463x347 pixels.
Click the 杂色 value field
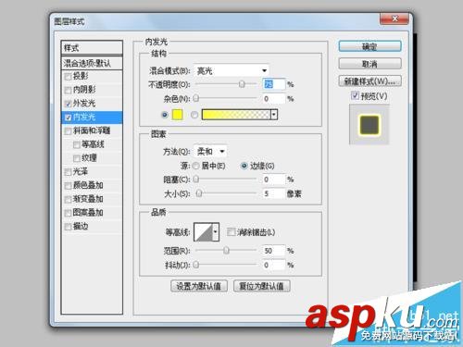[x=274, y=99]
